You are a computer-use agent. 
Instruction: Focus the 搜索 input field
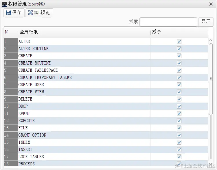[168, 22]
